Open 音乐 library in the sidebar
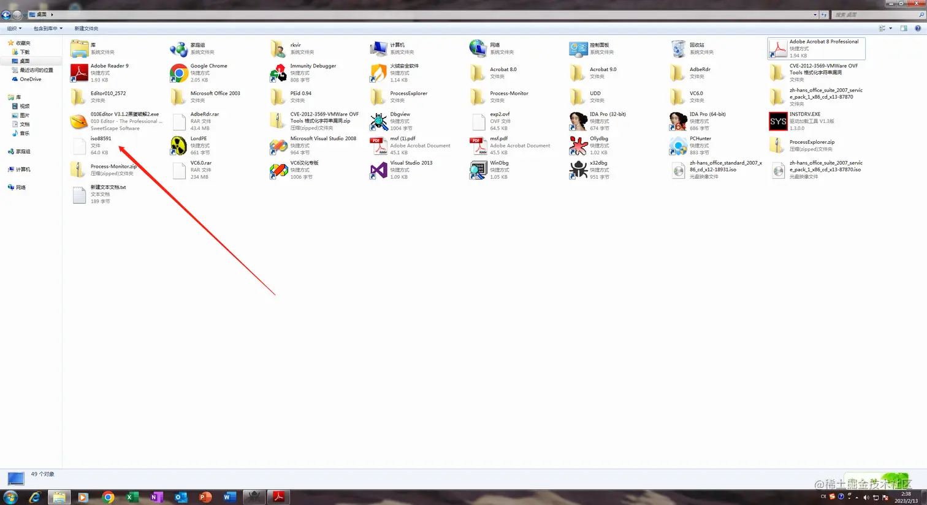Screen dimensions: 927x505 (25, 133)
